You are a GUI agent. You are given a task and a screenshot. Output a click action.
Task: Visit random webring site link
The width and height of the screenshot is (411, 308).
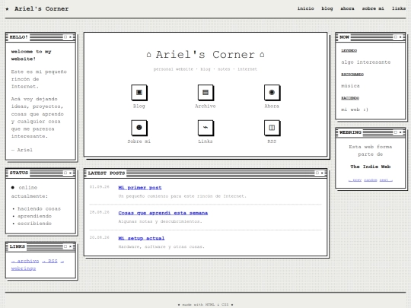[371, 180]
